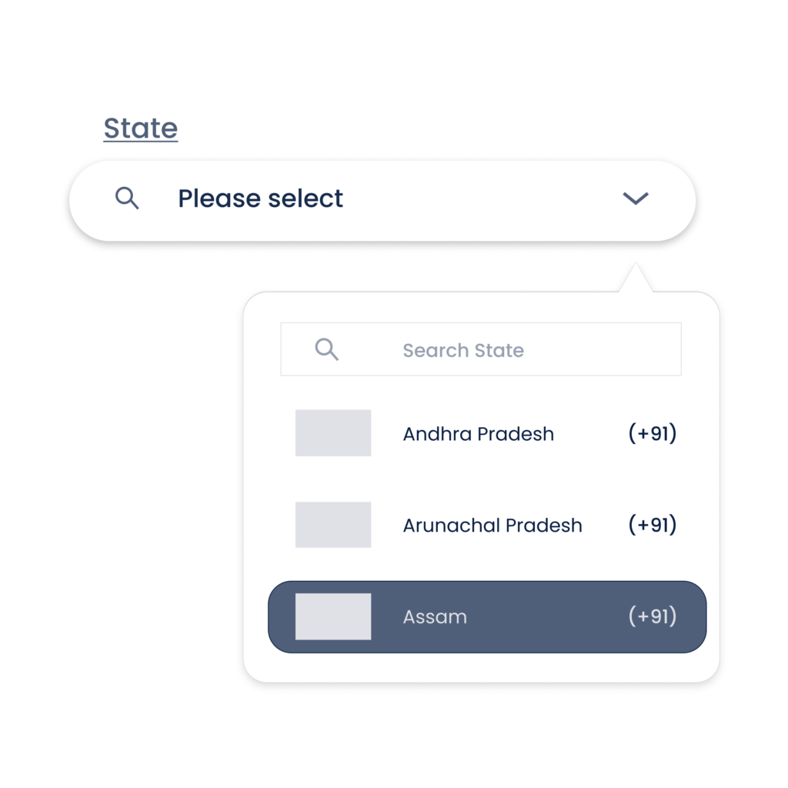Screen dimensions: 788x788
Task: Click the flag placeholder beside Arunachal Pradesh
Action: tap(333, 525)
